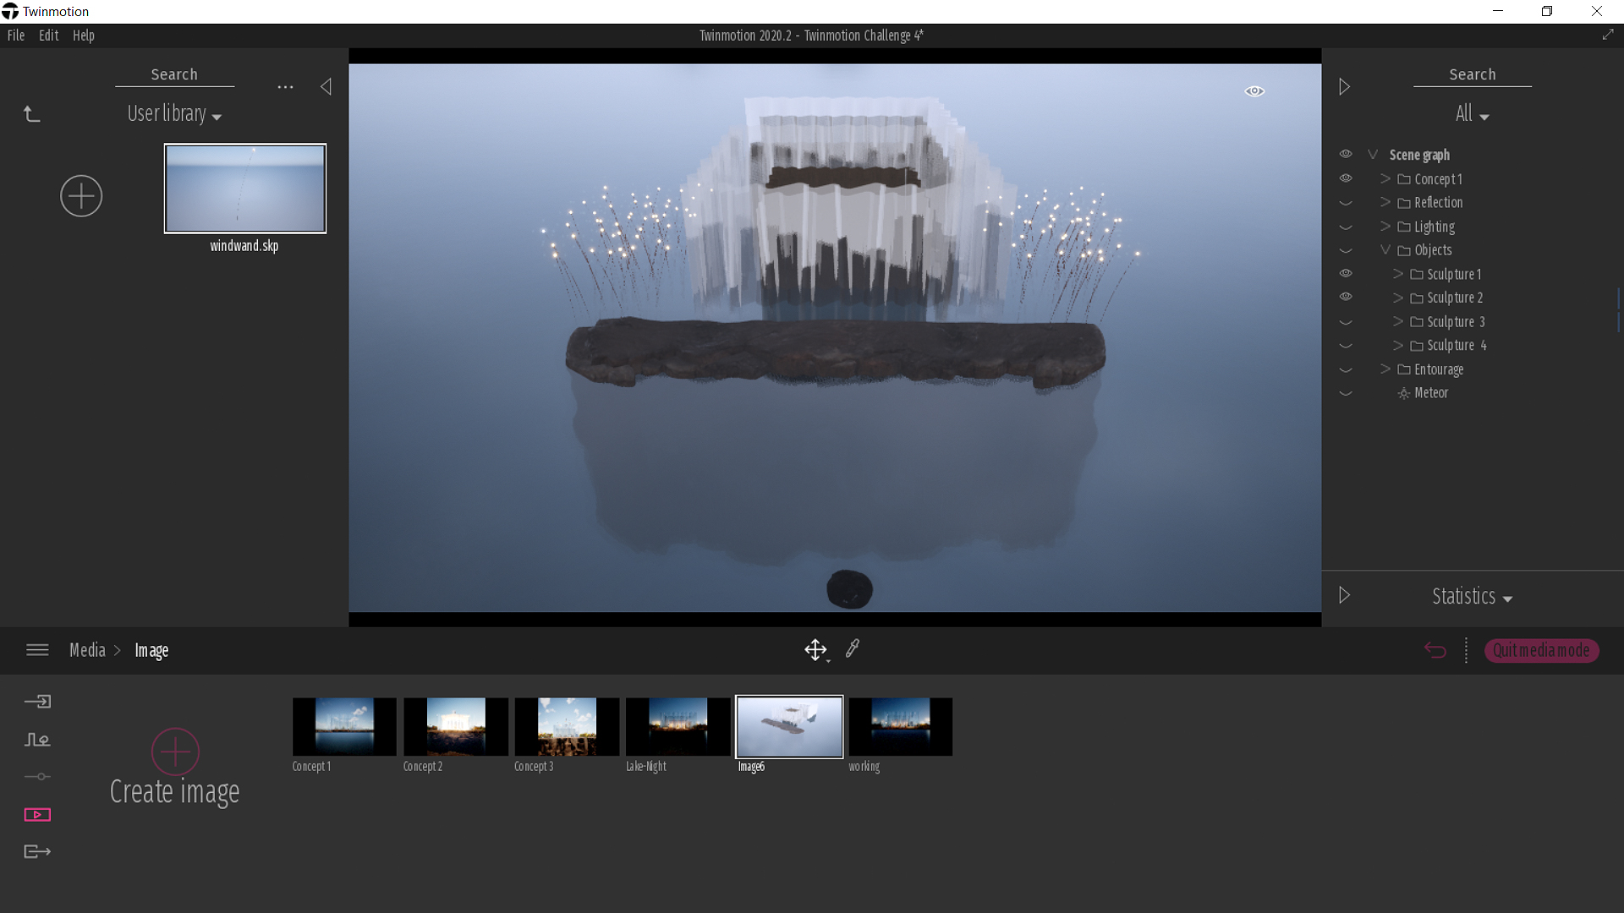Viewport: 1624px width, 913px height.
Task: Hide the Concept 1 folder visibility
Action: coord(1346,178)
